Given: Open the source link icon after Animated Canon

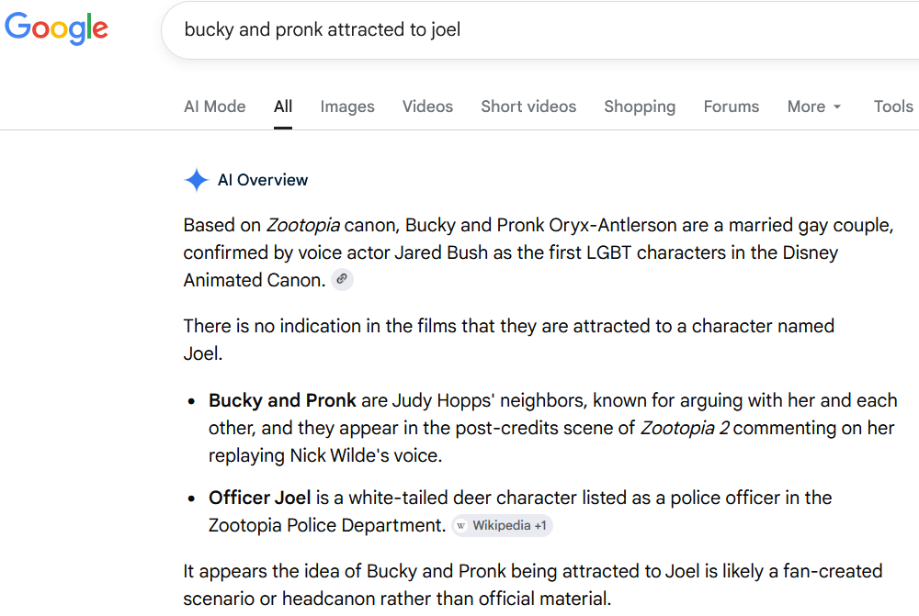Looking at the screenshot, I should [x=342, y=279].
